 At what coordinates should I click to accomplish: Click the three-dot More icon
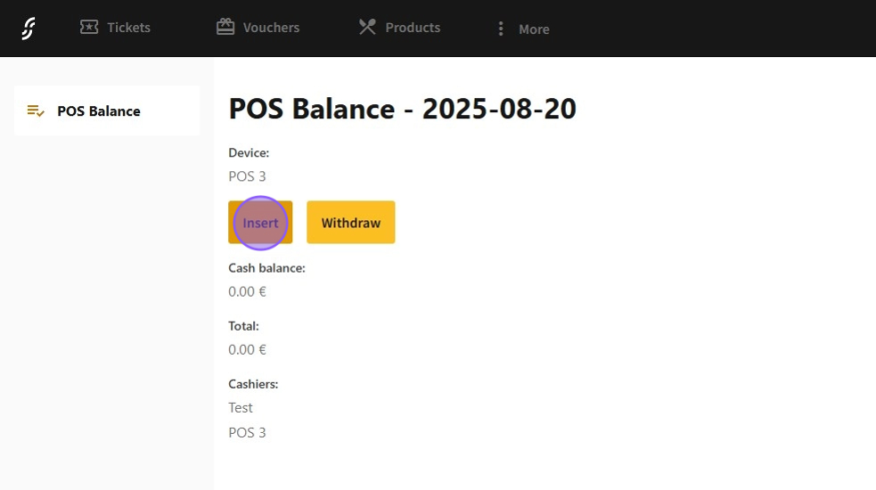coord(501,29)
